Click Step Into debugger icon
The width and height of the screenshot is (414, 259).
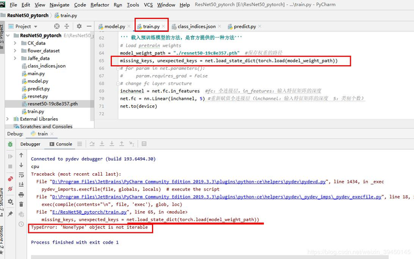tap(102, 144)
